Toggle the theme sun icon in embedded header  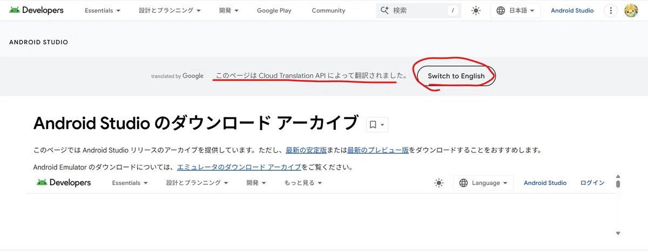click(438, 183)
